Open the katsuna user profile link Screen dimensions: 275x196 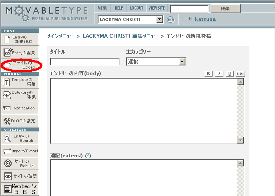205,19
